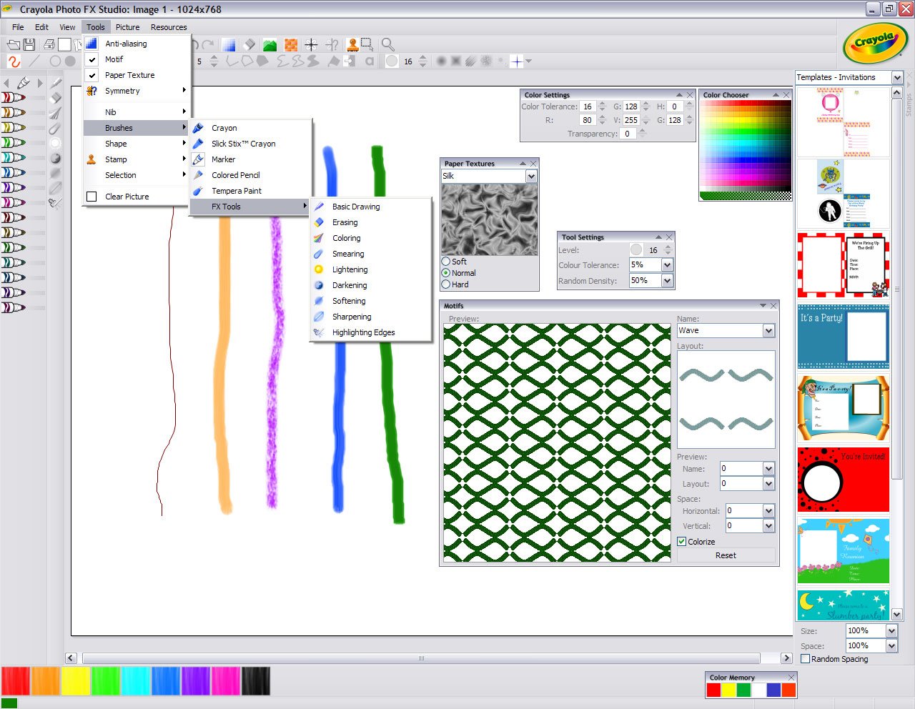Select the It's a Party template thumbnail
Viewport: 915px width, 709px height.
pos(843,337)
